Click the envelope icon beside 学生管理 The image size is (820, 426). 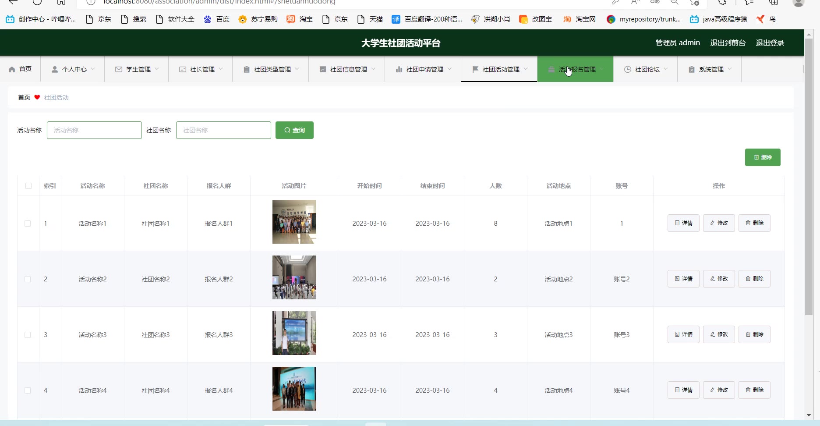[x=119, y=69]
